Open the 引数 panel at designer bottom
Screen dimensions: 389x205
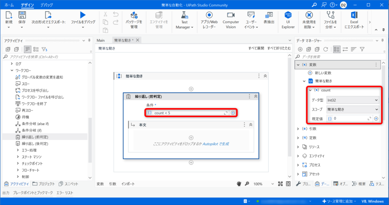click(x=112, y=184)
